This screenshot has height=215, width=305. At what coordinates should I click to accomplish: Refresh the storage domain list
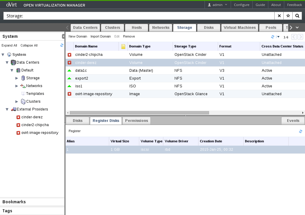click(273, 37)
